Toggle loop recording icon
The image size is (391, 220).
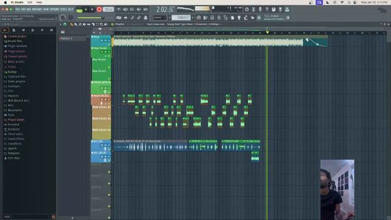point(145,10)
